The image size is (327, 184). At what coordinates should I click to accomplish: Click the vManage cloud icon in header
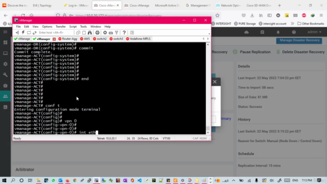tap(246, 32)
